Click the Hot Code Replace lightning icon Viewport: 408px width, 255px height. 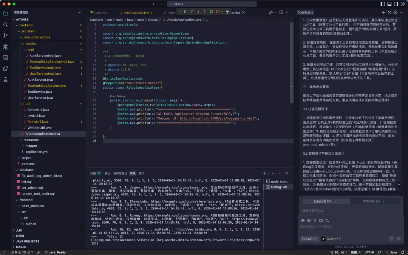pos(227,12)
